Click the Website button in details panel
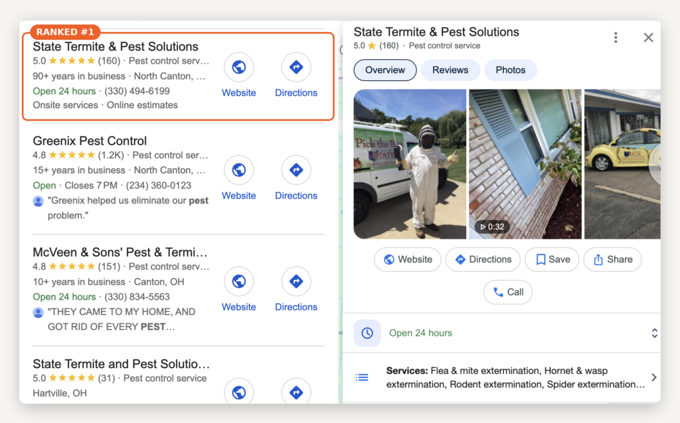Image resolution: width=680 pixels, height=423 pixels. click(x=408, y=259)
